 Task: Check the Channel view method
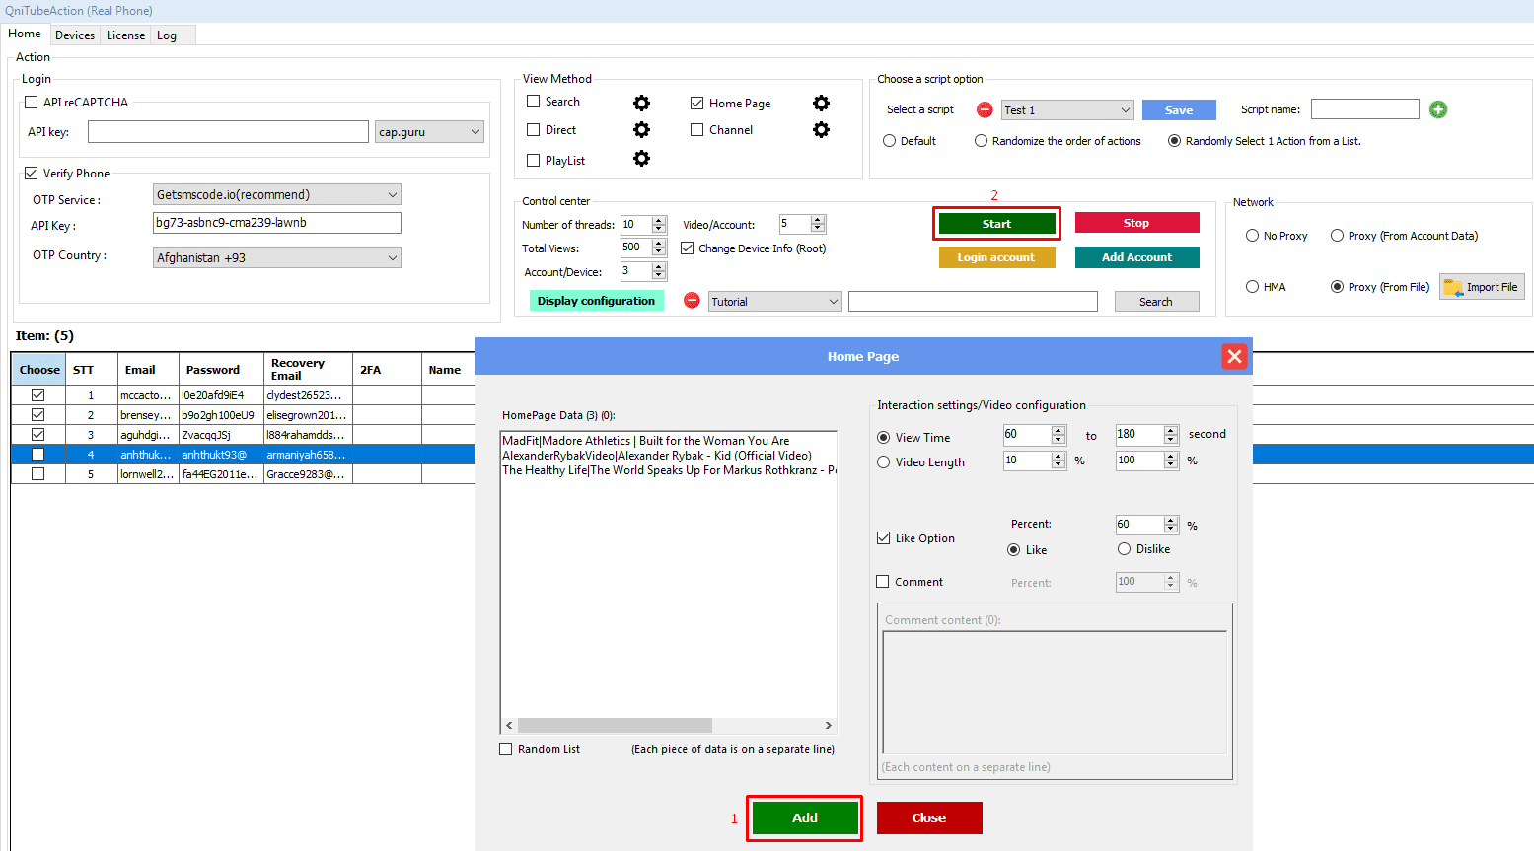pos(697,130)
